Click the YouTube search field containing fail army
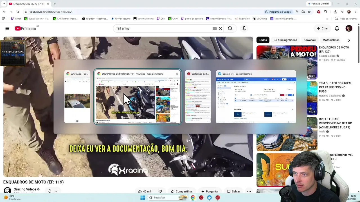Screen dimensions: 360x202 (x=163, y=28)
